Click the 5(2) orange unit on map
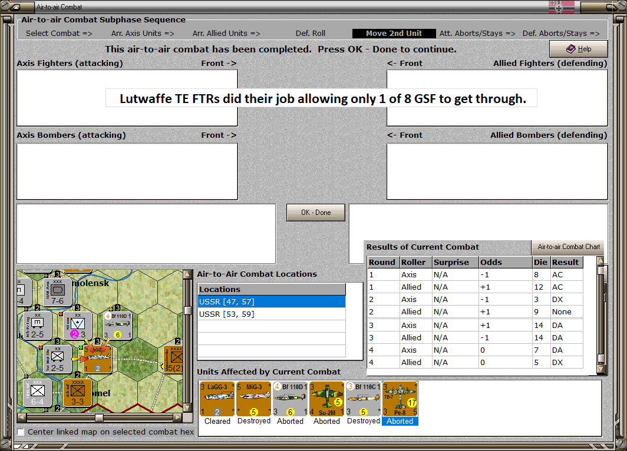627x451 pixels. pos(174,359)
